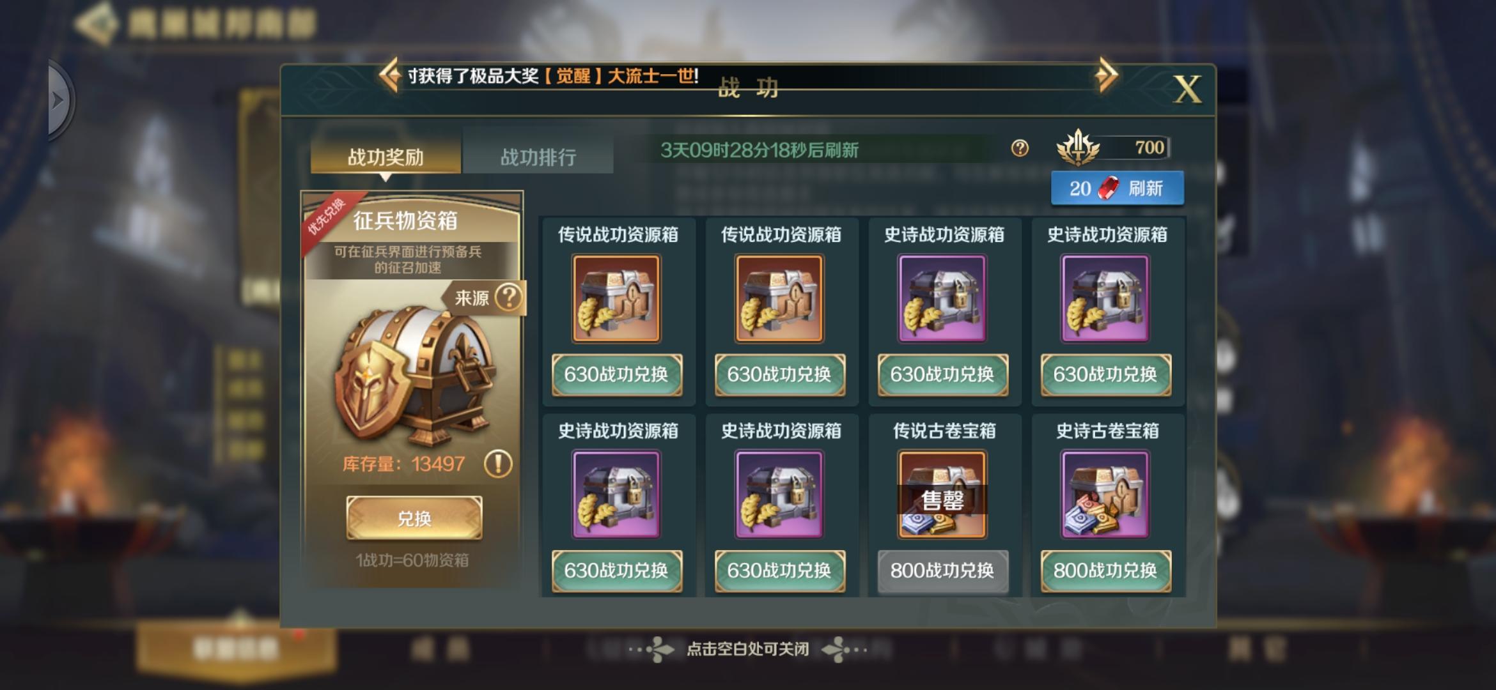Click the first 传说战功资源箱 chest icon

point(616,299)
